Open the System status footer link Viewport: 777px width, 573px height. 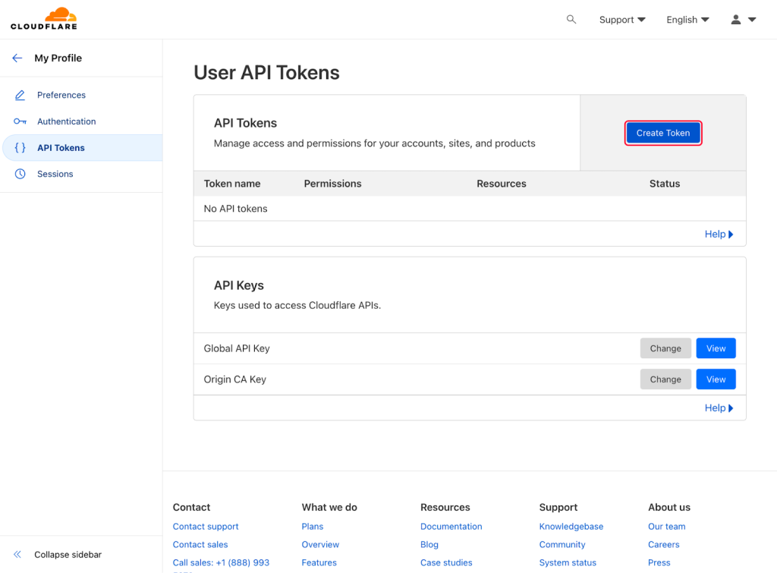tap(568, 563)
